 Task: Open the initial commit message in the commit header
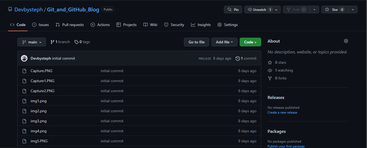pos(64,58)
